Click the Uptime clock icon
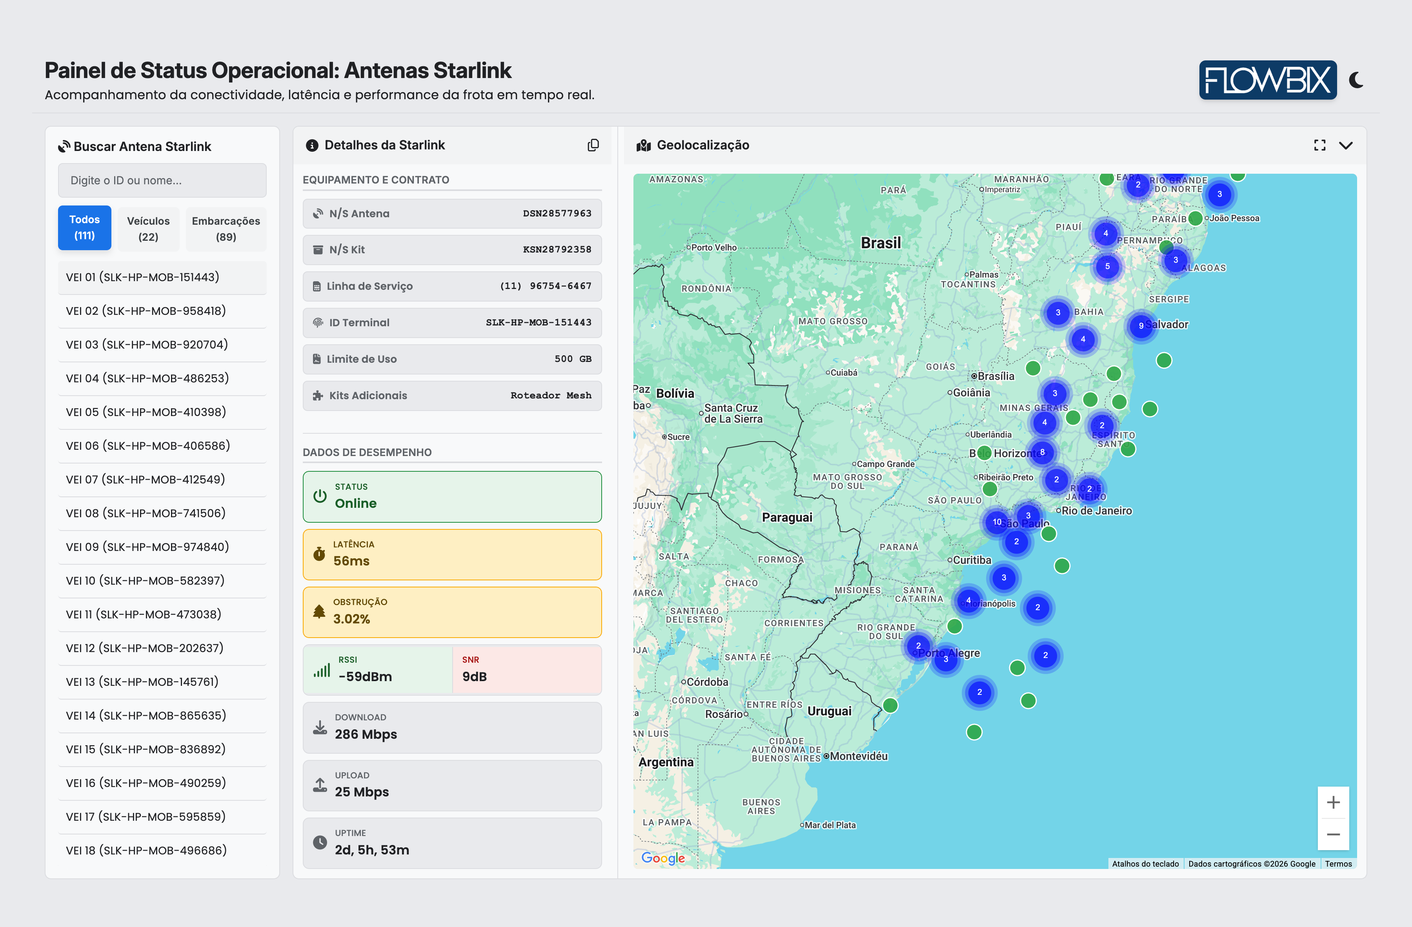1412x927 pixels. [320, 843]
